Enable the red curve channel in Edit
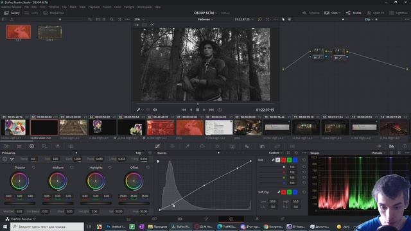Viewport: 411px width, 231px height. tap(284, 160)
